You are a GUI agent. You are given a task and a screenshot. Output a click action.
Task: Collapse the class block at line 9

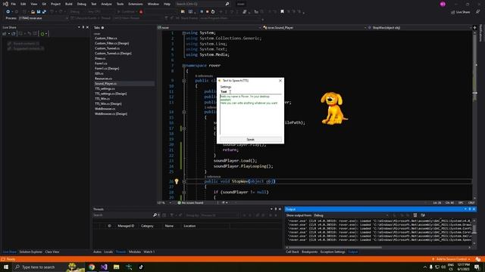[x=183, y=81]
